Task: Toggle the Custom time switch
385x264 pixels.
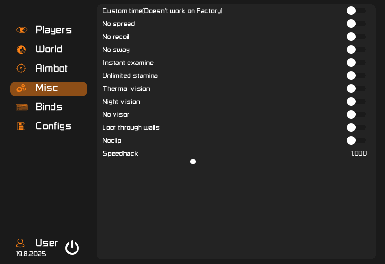Action: click(x=356, y=11)
